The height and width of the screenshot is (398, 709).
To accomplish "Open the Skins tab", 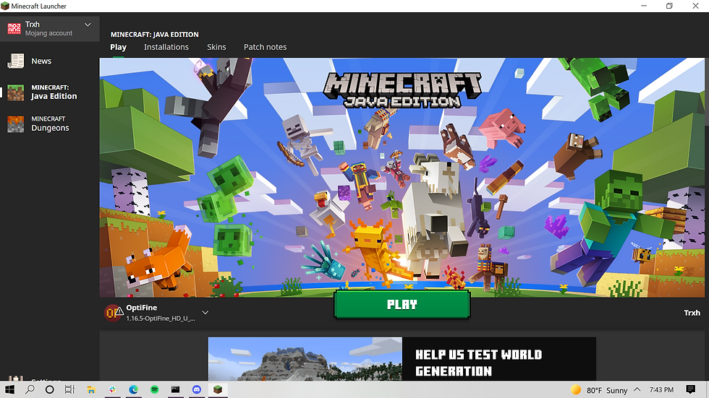I will pos(216,47).
